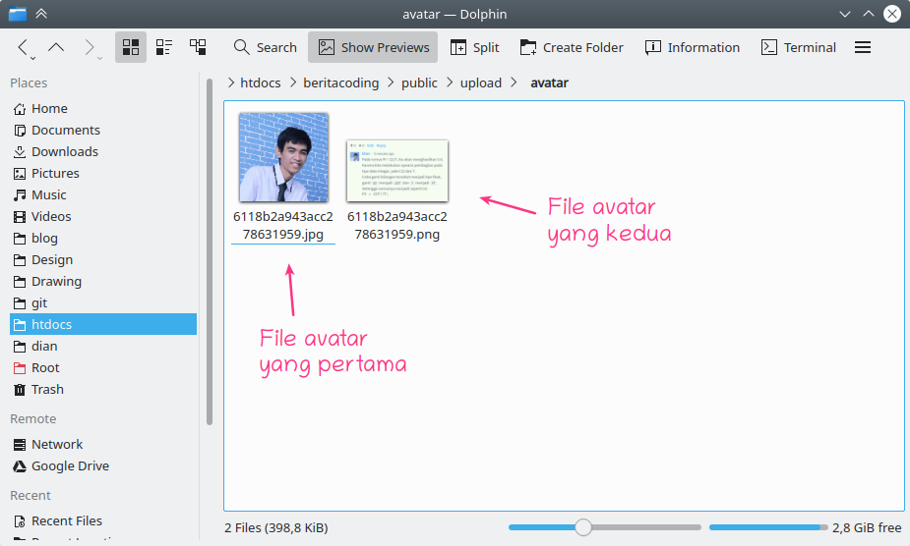The image size is (910, 546).
Task: Expand breadcrumb chevron before public
Action: tap(391, 82)
